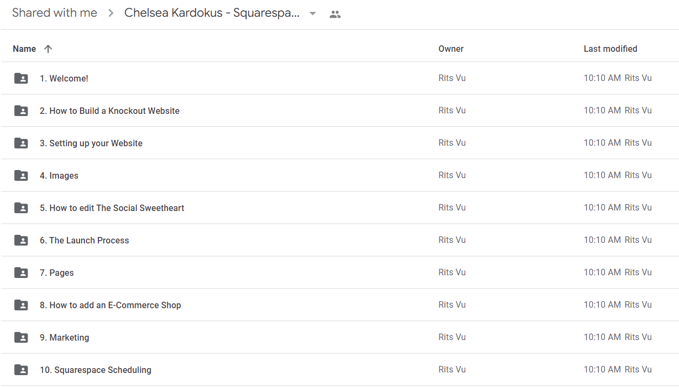This screenshot has height=387, width=679.
Task: Toggle sort direction arrow next to Name
Action: [48, 49]
